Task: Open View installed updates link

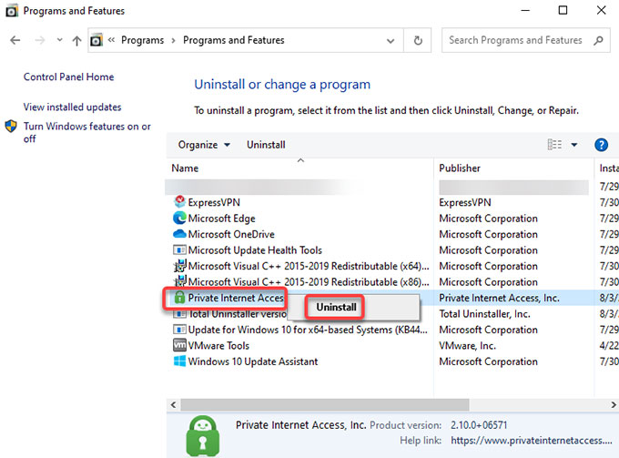Action: tap(72, 107)
